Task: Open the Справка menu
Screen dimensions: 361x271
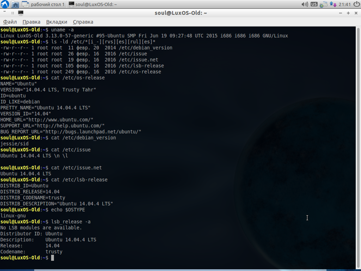Action: click(83, 22)
